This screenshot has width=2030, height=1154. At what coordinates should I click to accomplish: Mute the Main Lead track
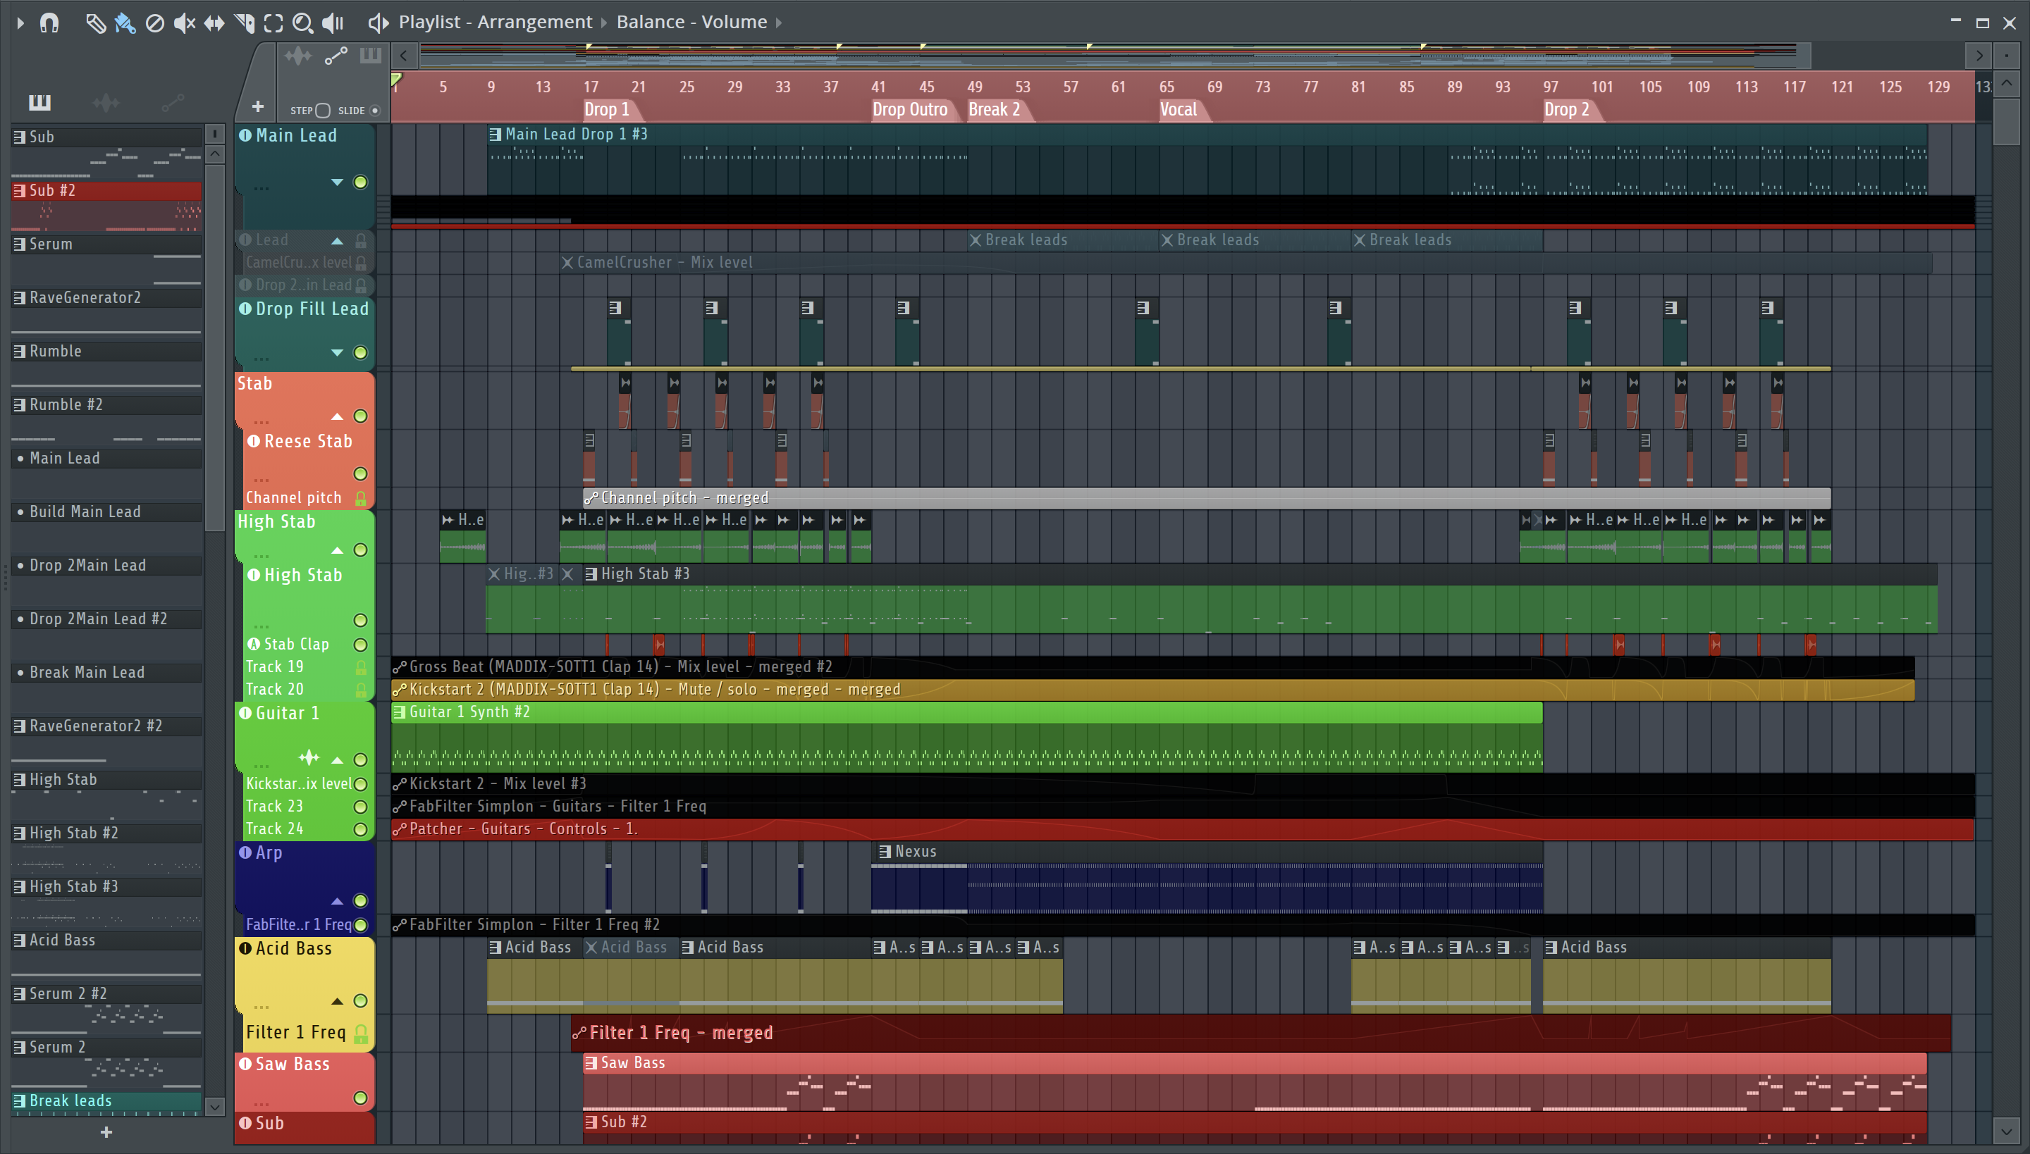[x=360, y=182]
